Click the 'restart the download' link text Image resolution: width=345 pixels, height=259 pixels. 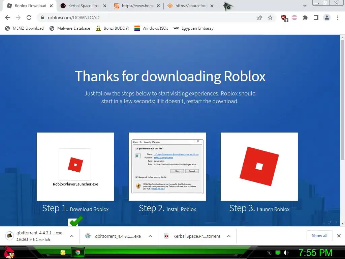[x=212, y=101]
